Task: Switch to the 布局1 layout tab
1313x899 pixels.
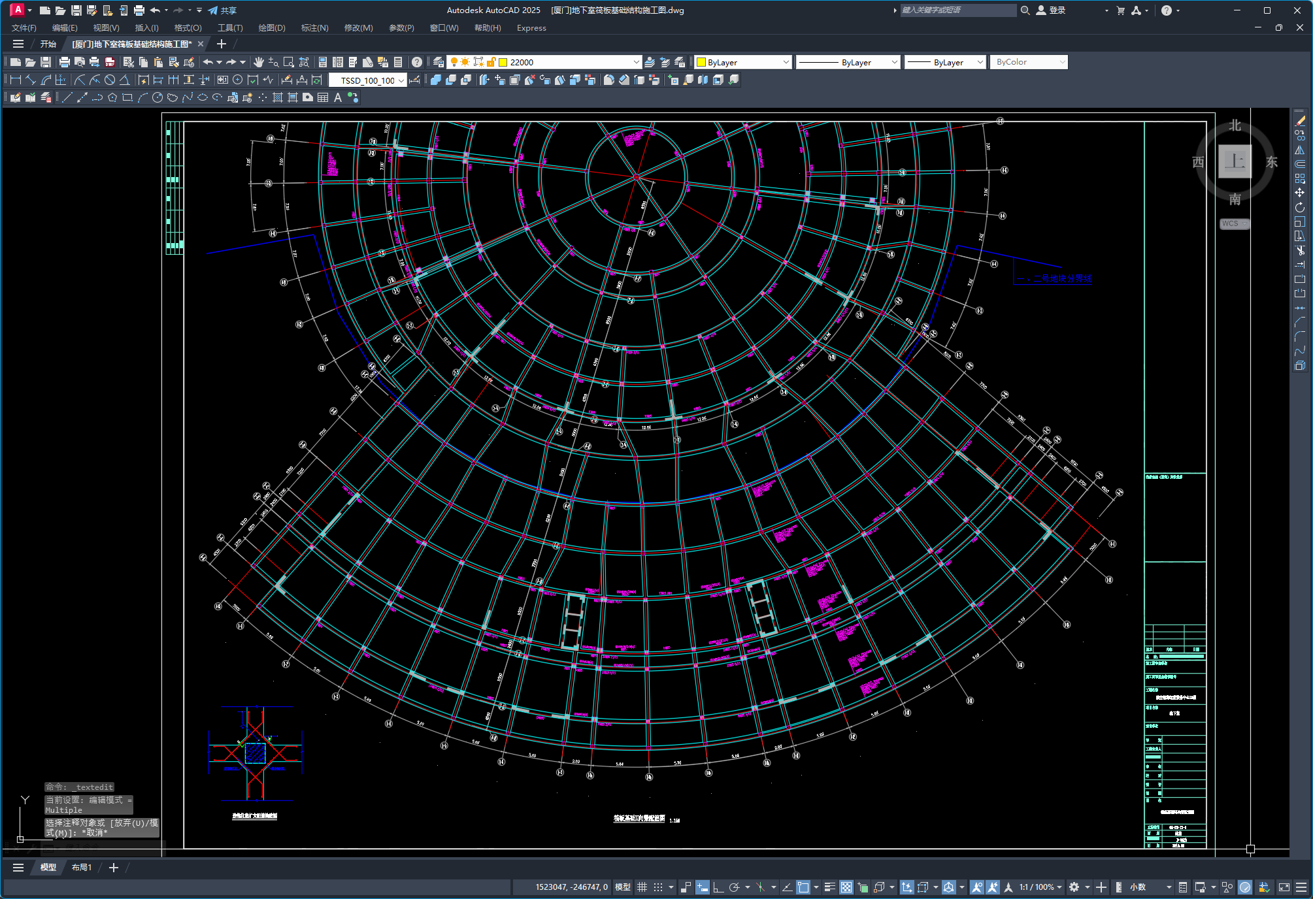Action: point(82,868)
